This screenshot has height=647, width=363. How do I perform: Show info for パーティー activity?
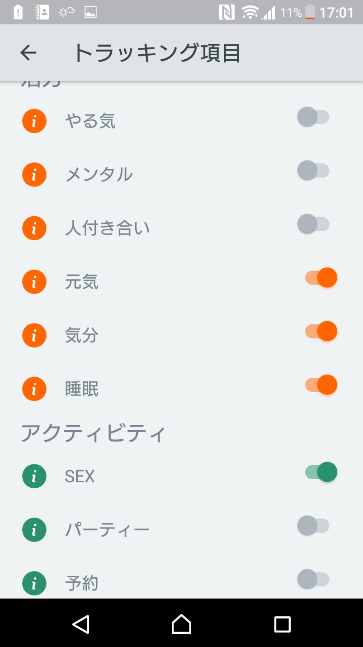point(34,529)
